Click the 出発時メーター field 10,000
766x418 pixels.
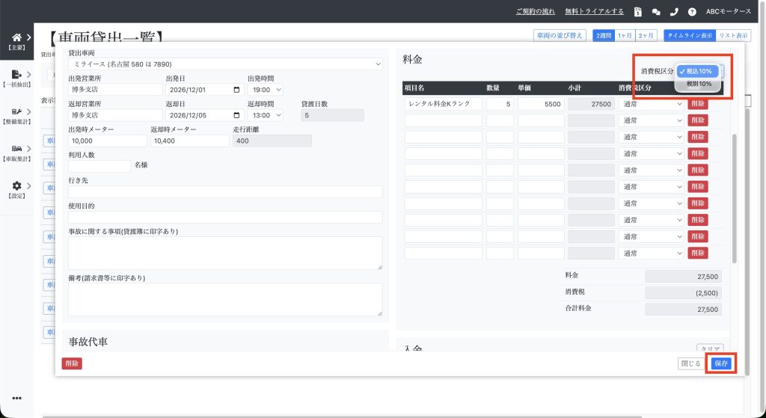(x=108, y=141)
